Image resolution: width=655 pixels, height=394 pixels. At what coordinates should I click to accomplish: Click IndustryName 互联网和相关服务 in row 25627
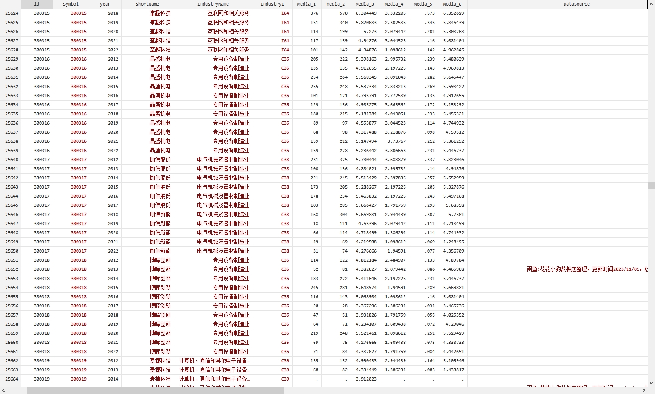click(228, 41)
